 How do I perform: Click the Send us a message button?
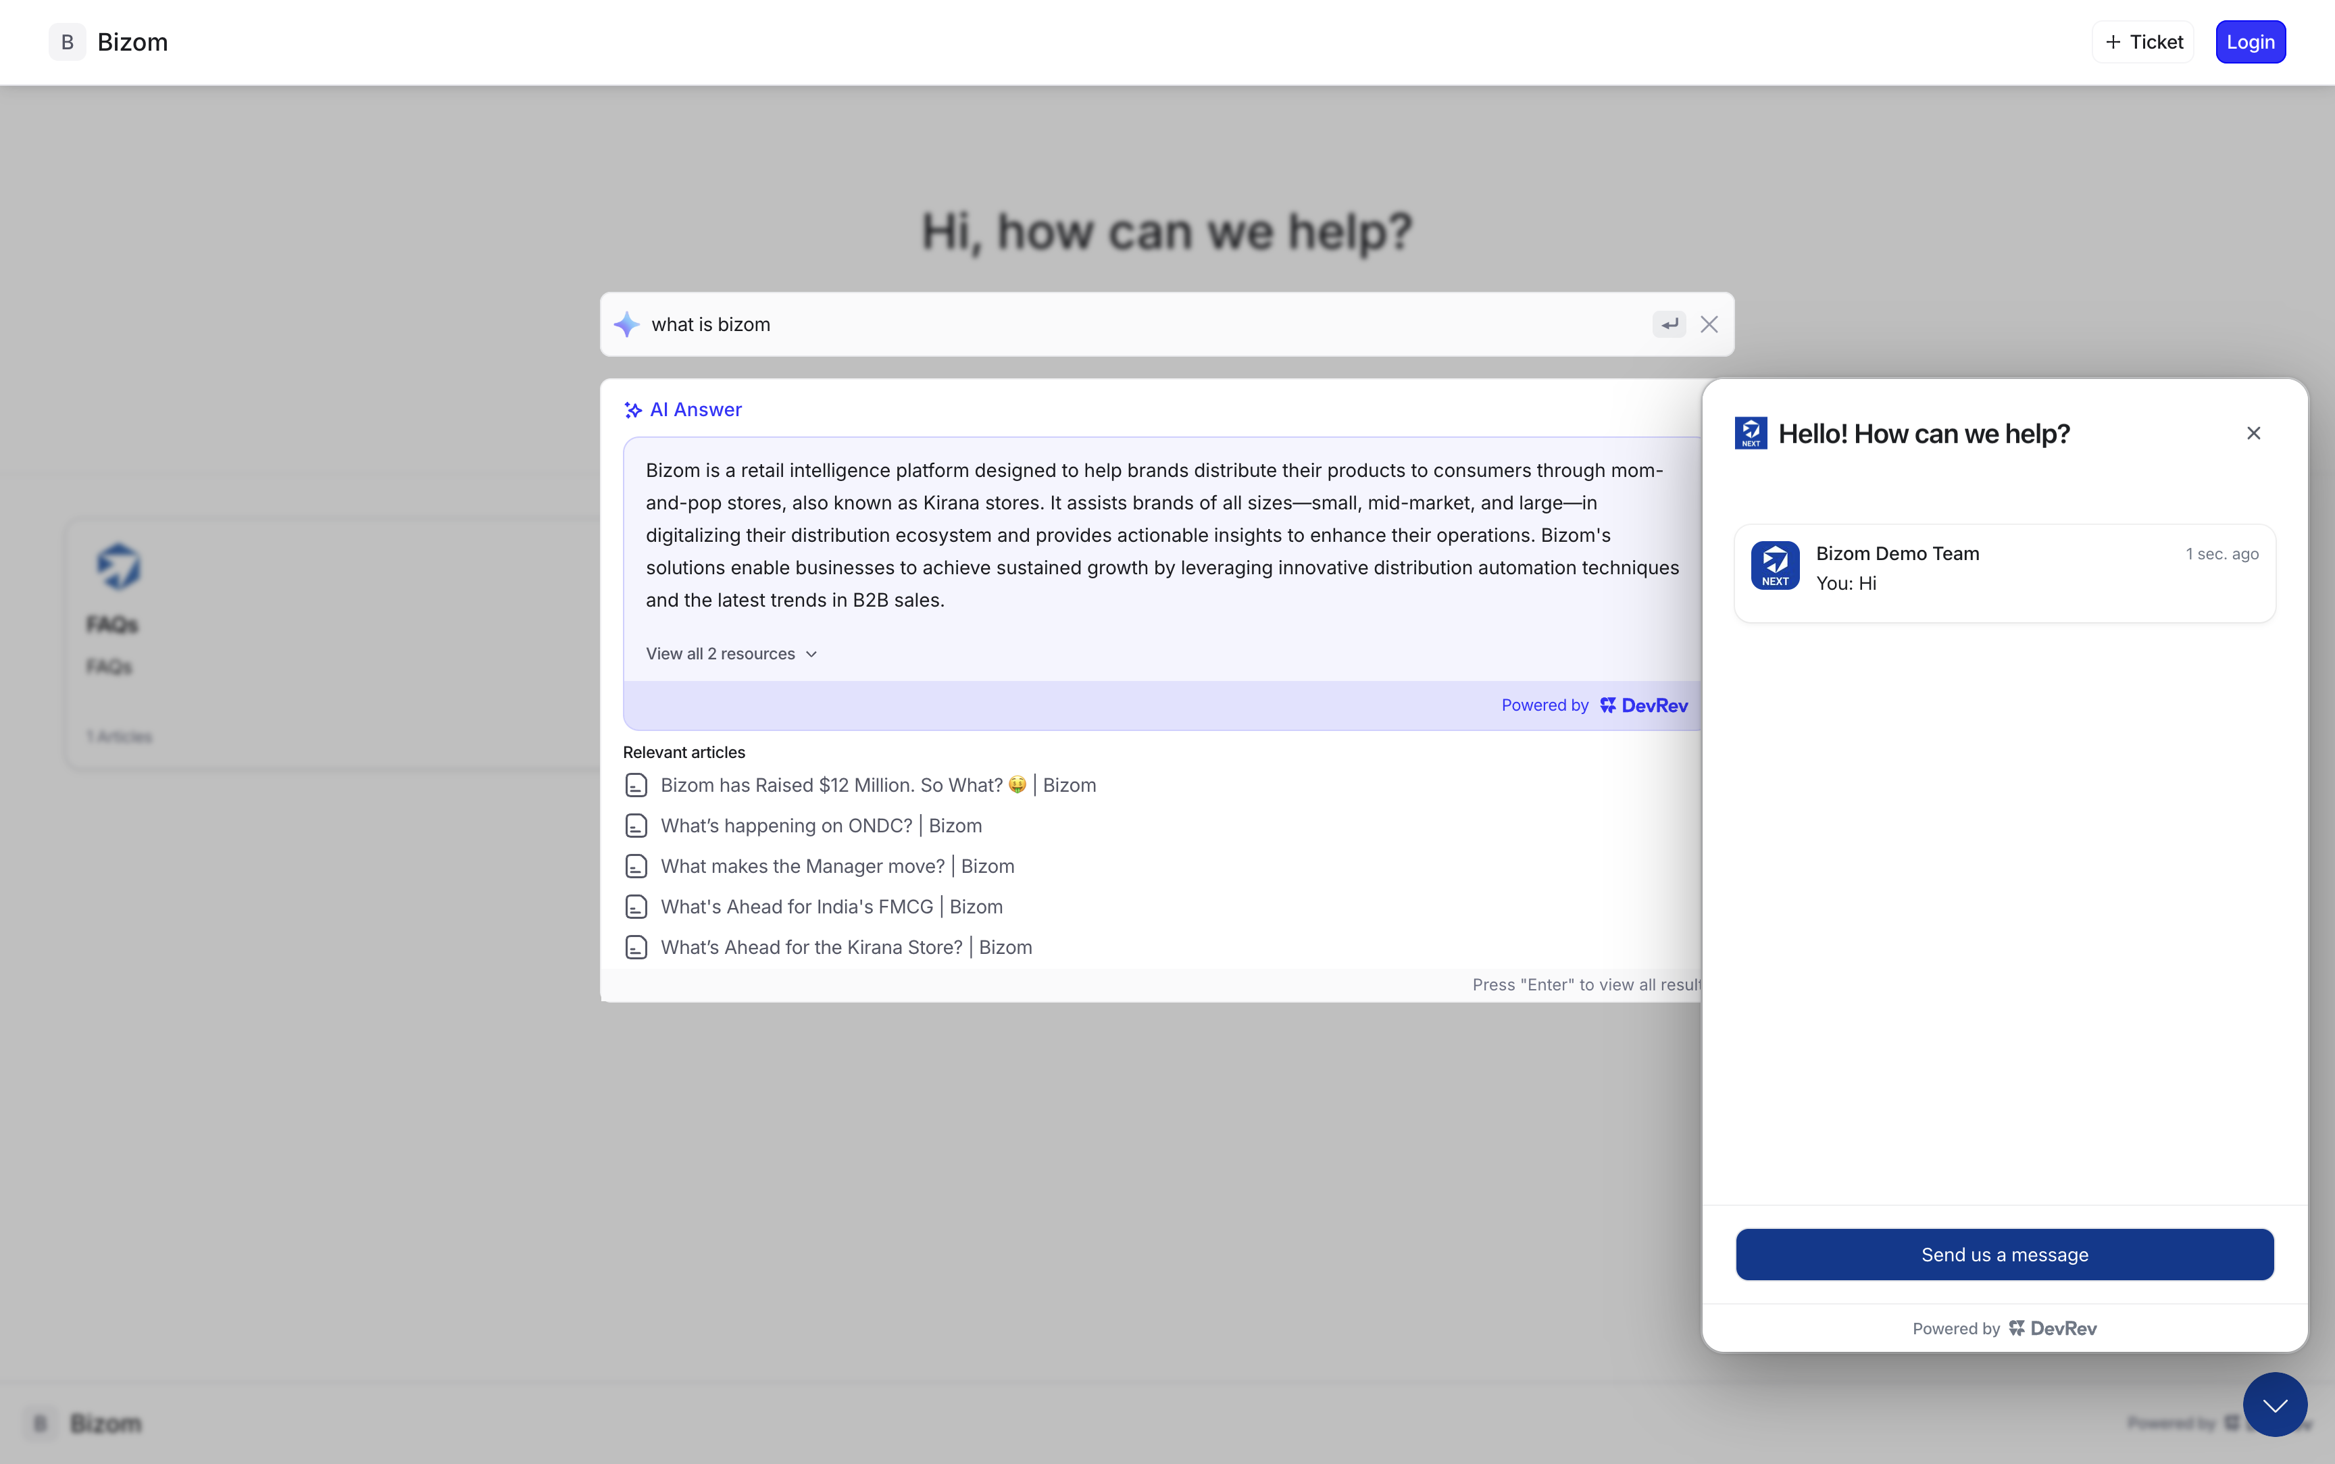click(2005, 1254)
